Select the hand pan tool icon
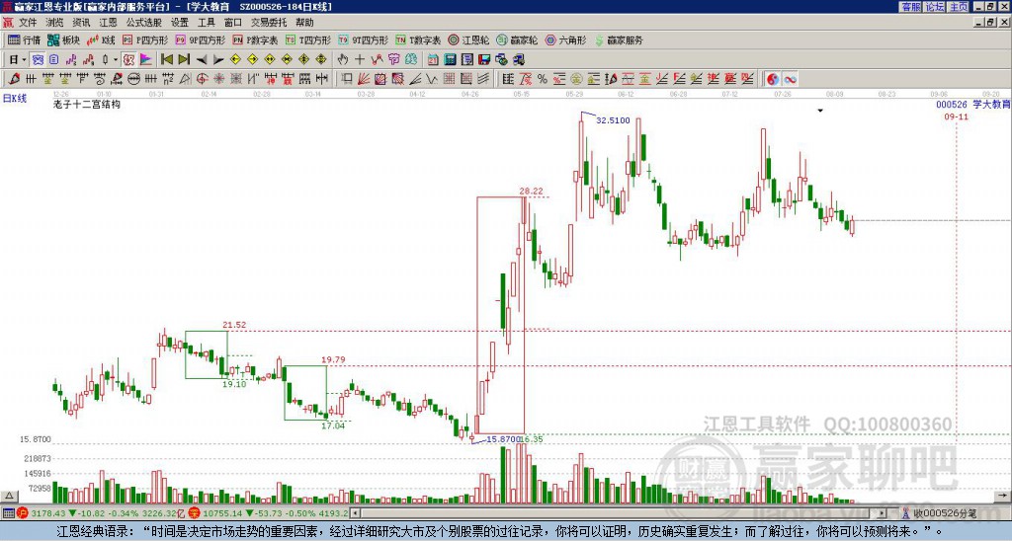 point(343,60)
